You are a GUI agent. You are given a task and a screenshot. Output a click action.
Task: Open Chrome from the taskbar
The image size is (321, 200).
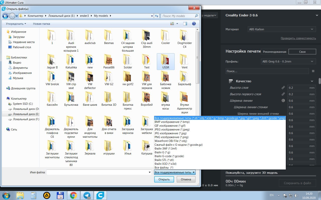click(73, 195)
